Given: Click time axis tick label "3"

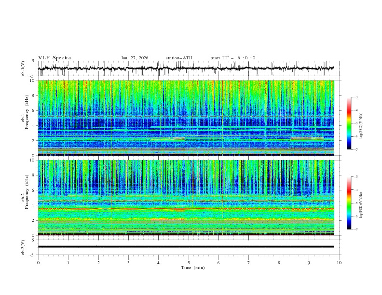Looking at the screenshot, I should [x=128, y=263].
